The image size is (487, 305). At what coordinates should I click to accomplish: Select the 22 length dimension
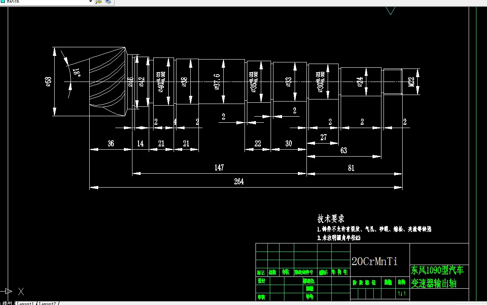click(258, 144)
